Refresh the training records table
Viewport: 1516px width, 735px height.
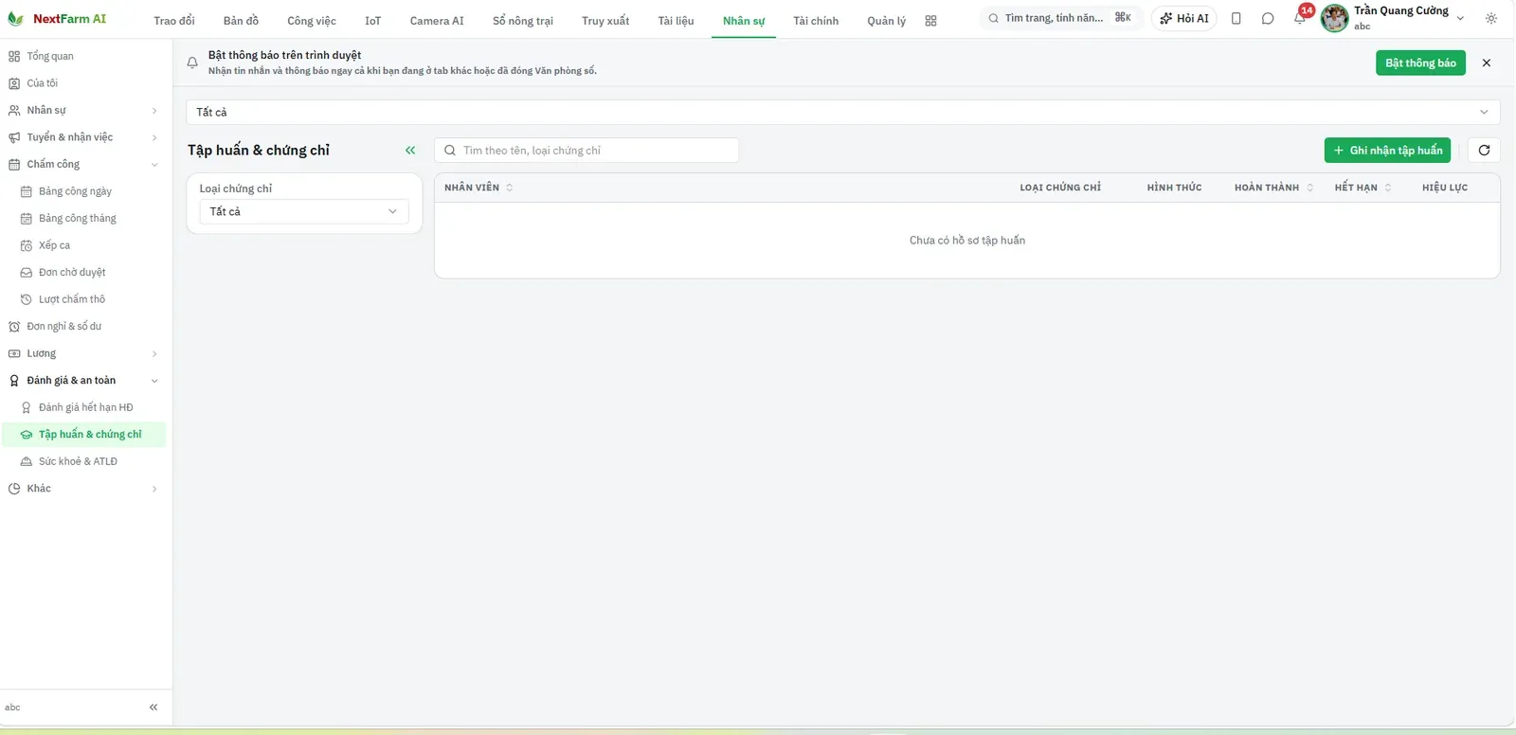[x=1484, y=150]
